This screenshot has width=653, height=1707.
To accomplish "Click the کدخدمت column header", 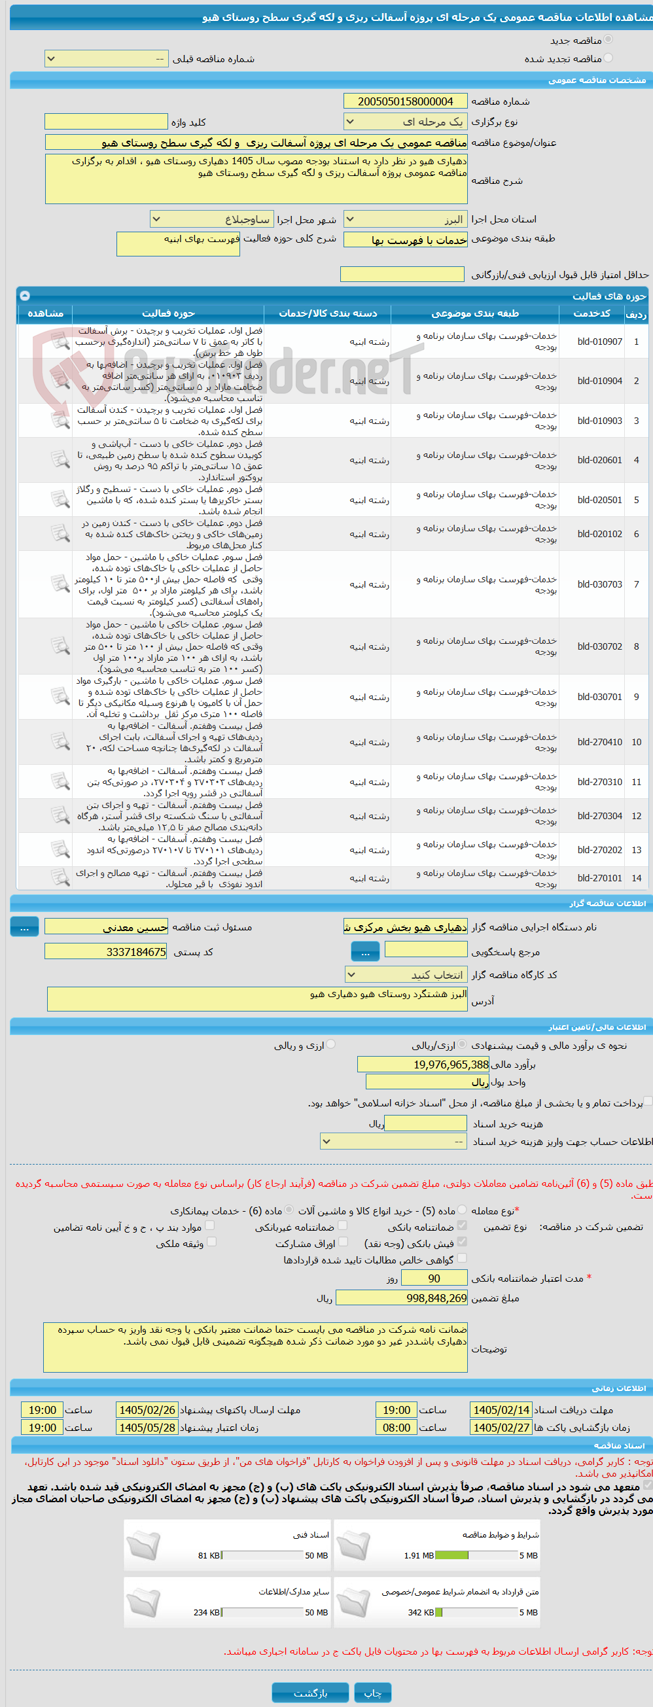I will (592, 313).
